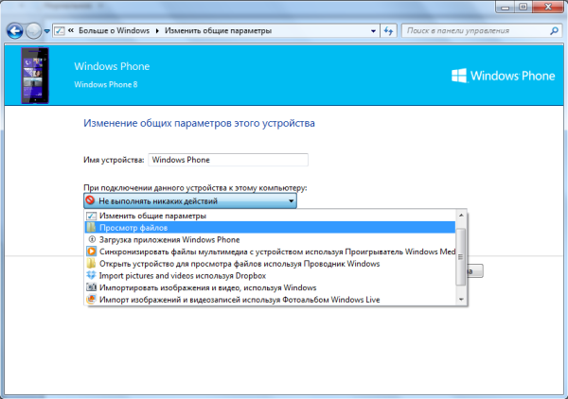This screenshot has width=568, height=399.
Task: Click the dropdown list scroll up arrow
Action: (461, 216)
